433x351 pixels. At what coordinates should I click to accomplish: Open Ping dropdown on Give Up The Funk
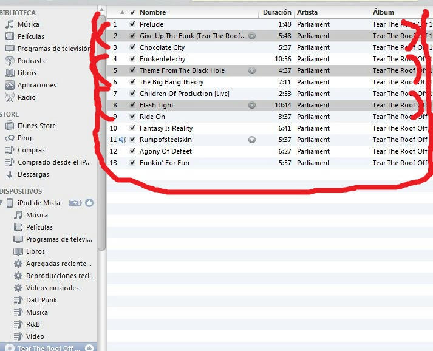pos(252,36)
